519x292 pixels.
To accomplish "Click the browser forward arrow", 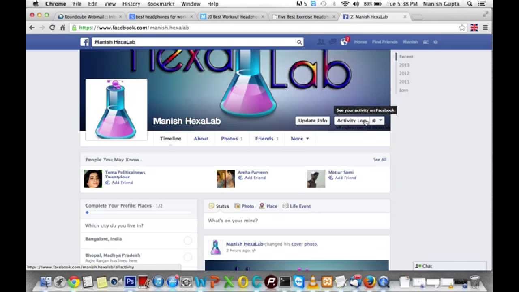I will tap(42, 28).
